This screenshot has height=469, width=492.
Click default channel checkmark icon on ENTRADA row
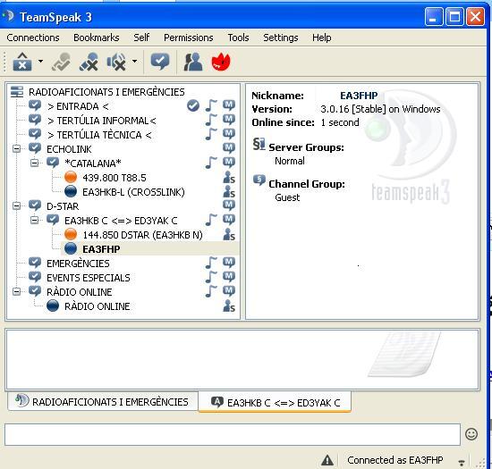[x=193, y=106]
